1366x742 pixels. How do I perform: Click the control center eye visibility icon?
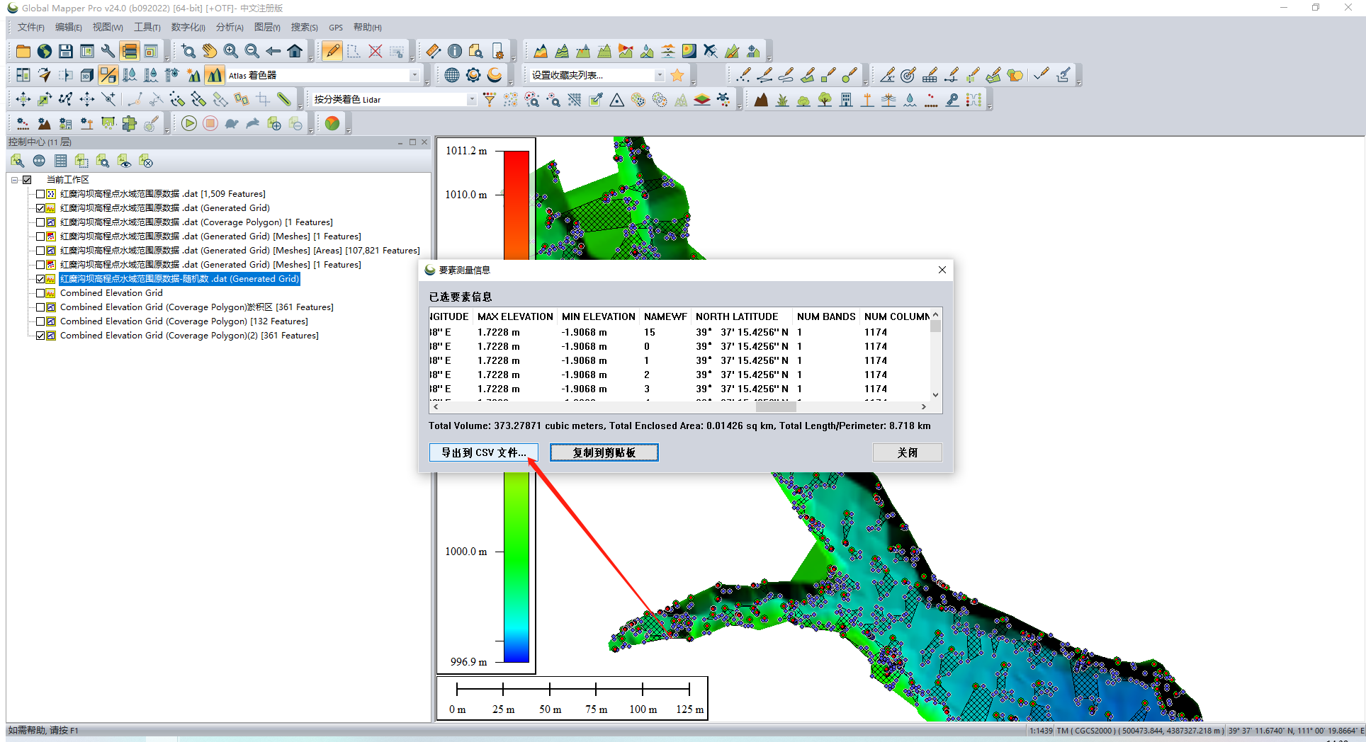pos(124,161)
